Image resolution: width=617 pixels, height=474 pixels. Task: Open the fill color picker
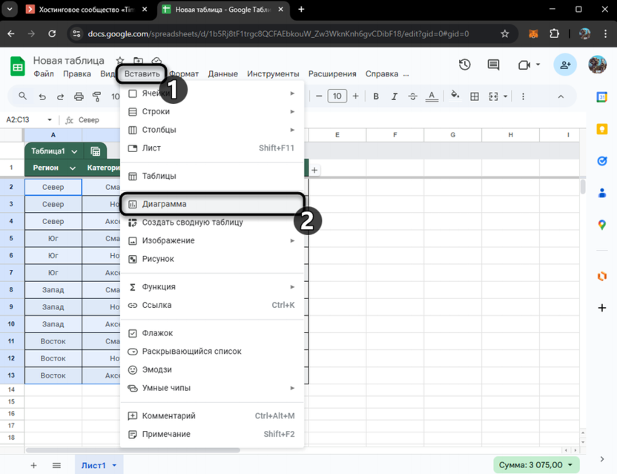click(x=455, y=96)
